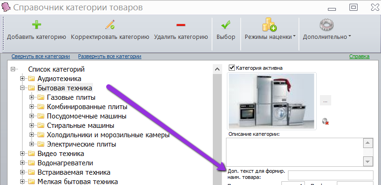Select the Мелкая бытовая техника category
381x185 pixels.
78,182
